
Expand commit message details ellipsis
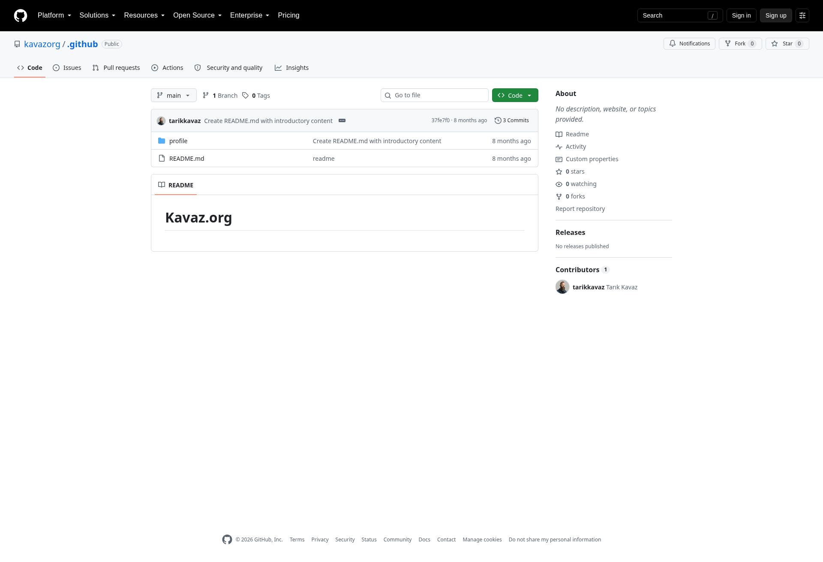[x=342, y=120]
